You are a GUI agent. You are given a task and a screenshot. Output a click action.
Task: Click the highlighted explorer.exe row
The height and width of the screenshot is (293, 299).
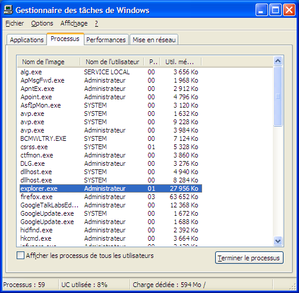(111, 188)
